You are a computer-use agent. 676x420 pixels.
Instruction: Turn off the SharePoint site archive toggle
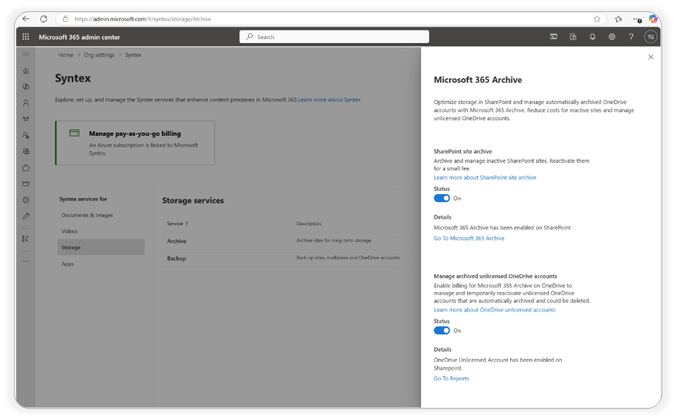[x=441, y=198]
